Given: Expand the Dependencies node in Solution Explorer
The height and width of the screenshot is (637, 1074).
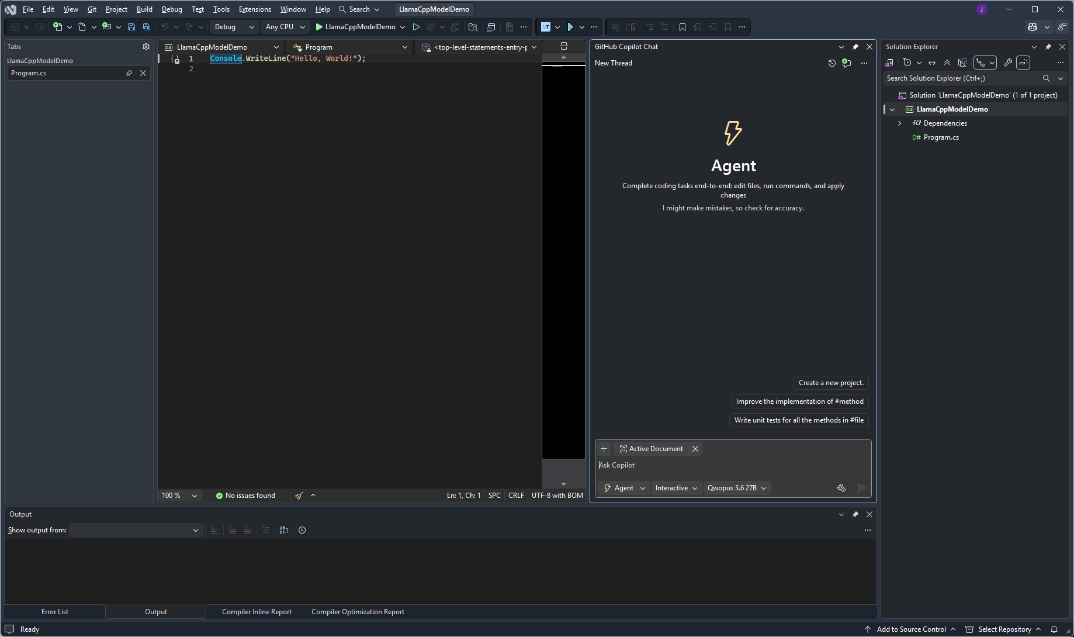Looking at the screenshot, I should click(900, 123).
